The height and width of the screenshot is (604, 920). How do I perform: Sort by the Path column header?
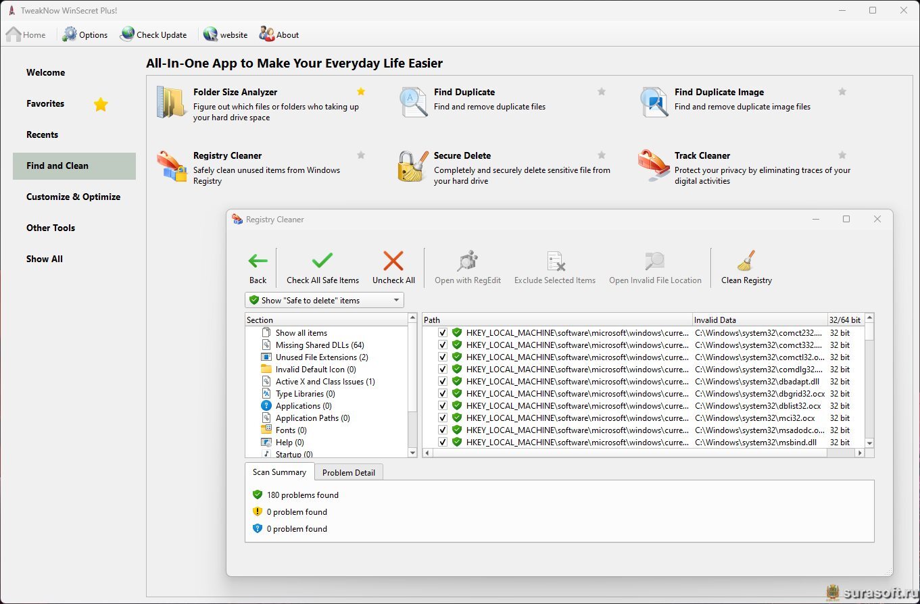(x=558, y=320)
